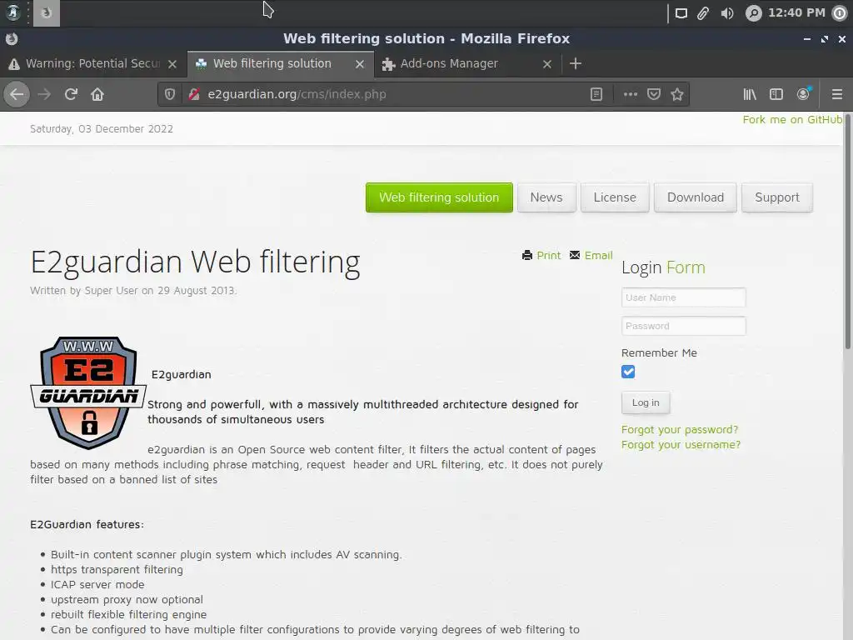
Task: Close the Web filtering solution tab
Action: pos(360,63)
